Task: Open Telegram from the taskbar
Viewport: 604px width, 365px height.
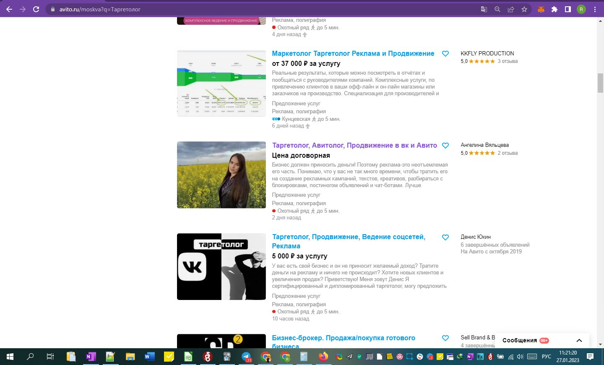Action: click(x=247, y=357)
